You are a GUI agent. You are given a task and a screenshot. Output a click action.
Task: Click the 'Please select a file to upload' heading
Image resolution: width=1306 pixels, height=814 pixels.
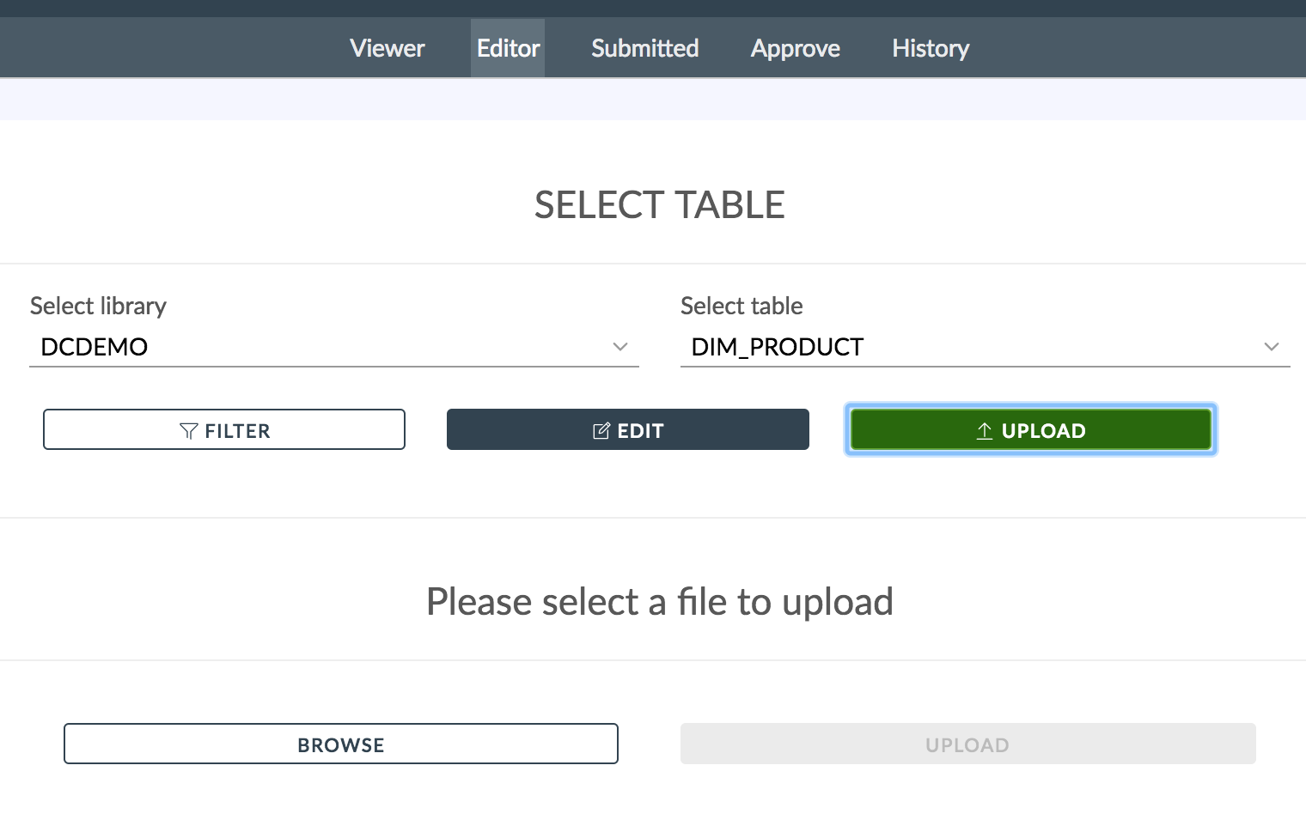pos(660,602)
